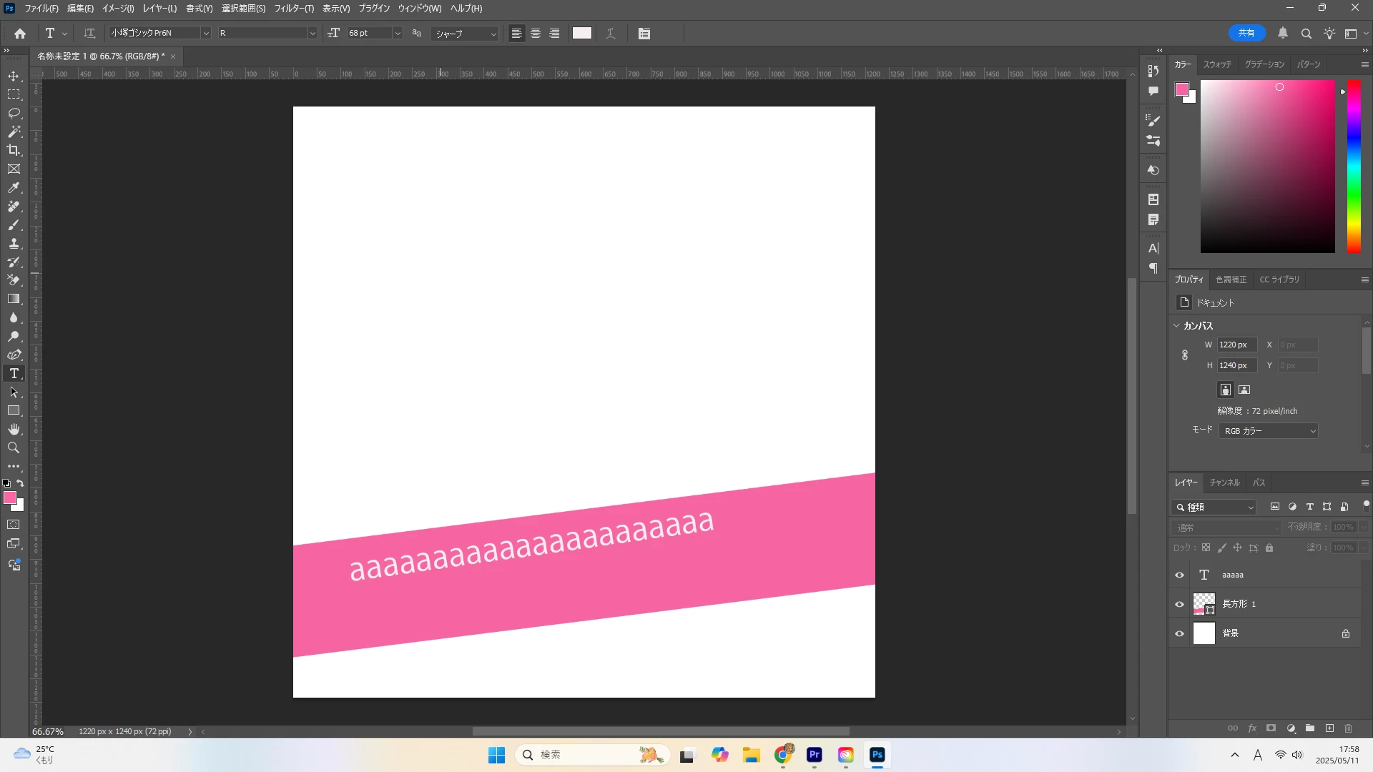
Task: Open the RGB カラー mode dropdown
Action: tap(1269, 431)
